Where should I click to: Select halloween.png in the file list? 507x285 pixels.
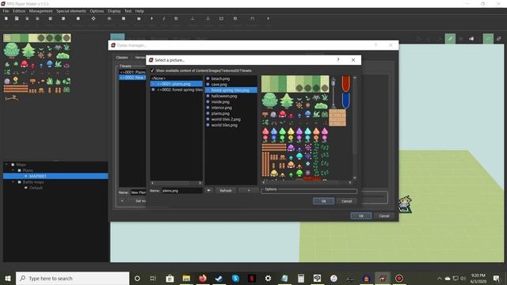(223, 96)
